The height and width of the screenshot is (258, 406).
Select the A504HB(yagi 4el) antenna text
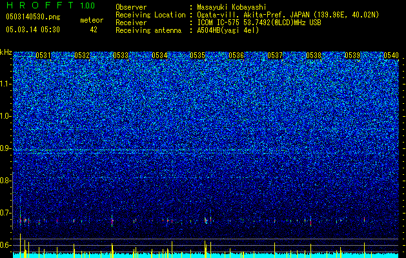(x=228, y=30)
